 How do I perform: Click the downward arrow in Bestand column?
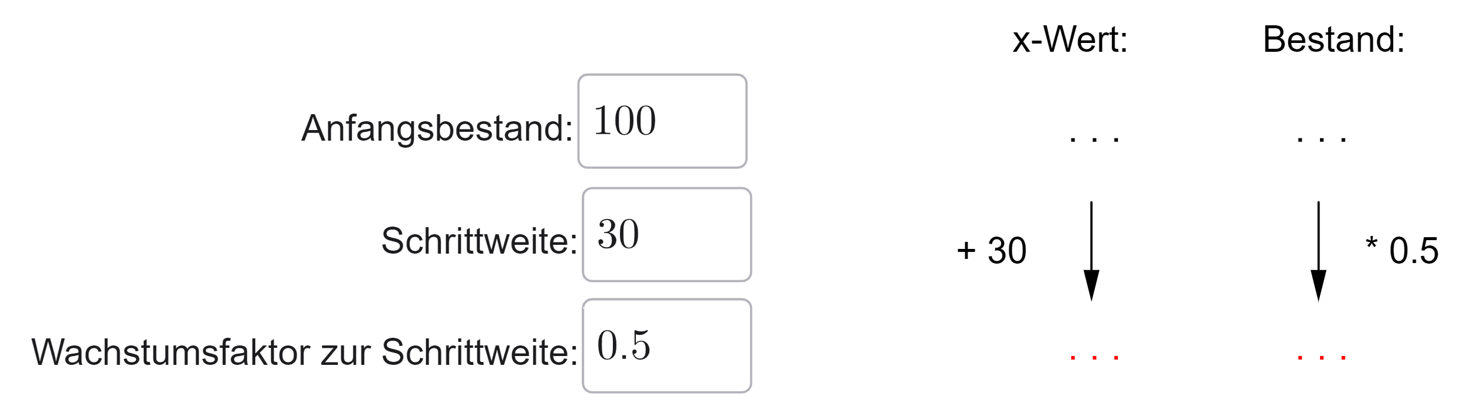coord(1318,252)
